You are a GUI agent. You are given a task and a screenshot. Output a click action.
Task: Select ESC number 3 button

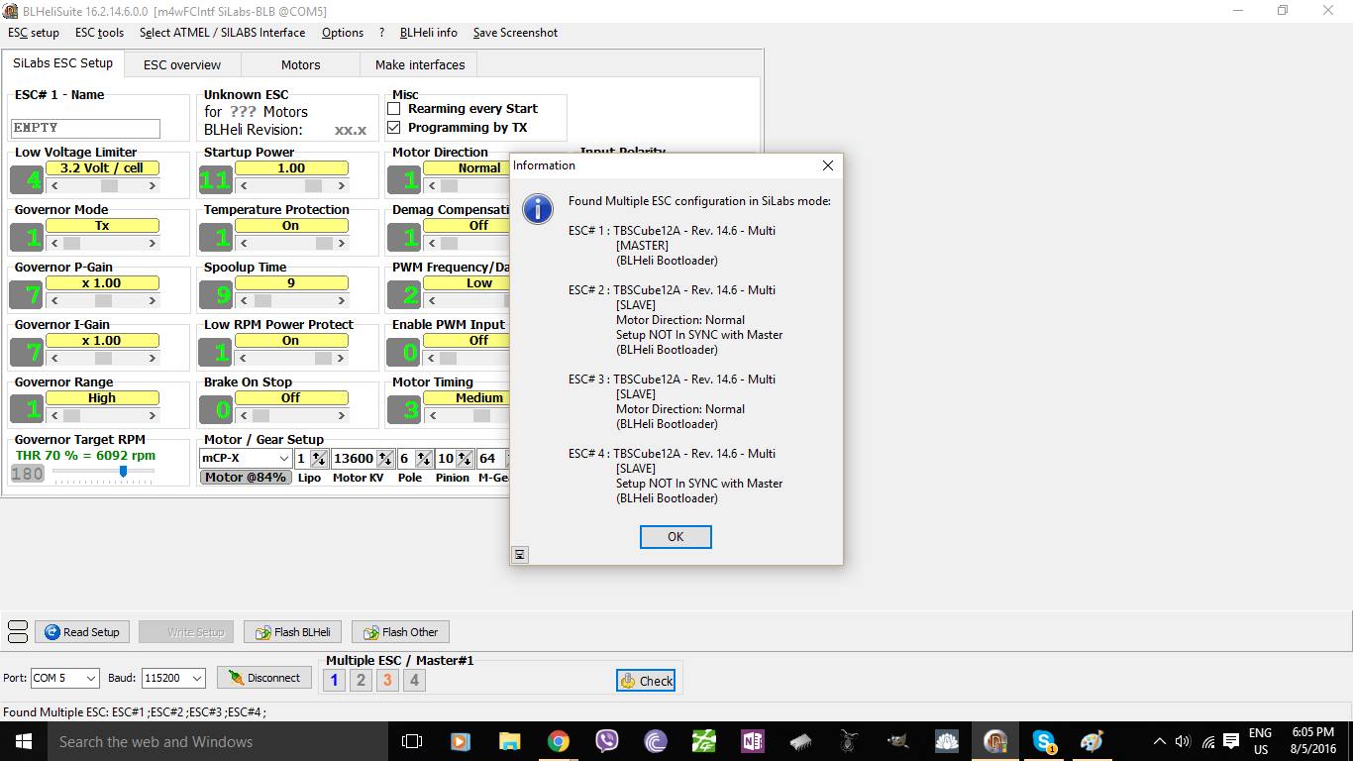[x=388, y=680]
